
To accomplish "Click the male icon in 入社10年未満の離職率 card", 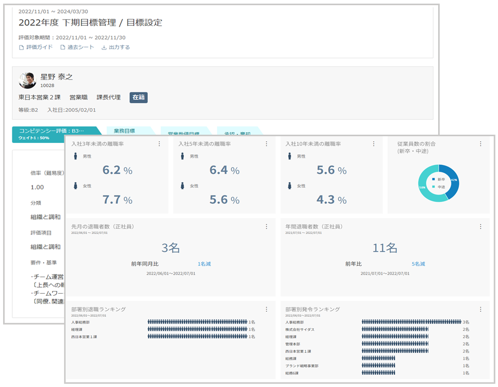I will [x=288, y=156].
